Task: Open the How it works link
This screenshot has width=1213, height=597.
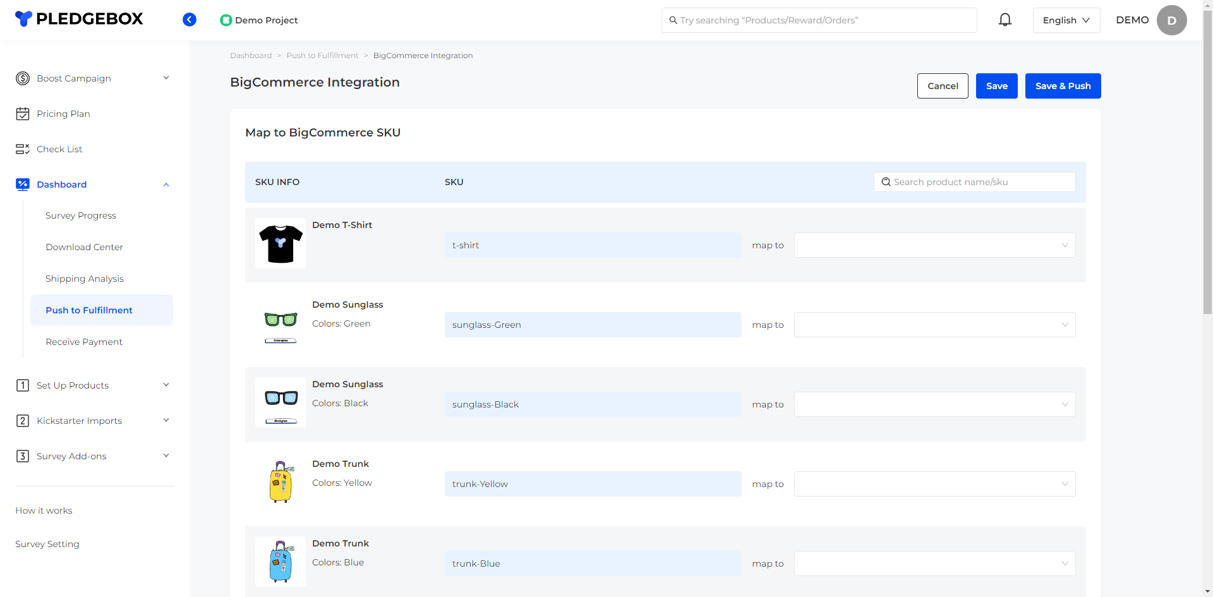Action: click(44, 510)
